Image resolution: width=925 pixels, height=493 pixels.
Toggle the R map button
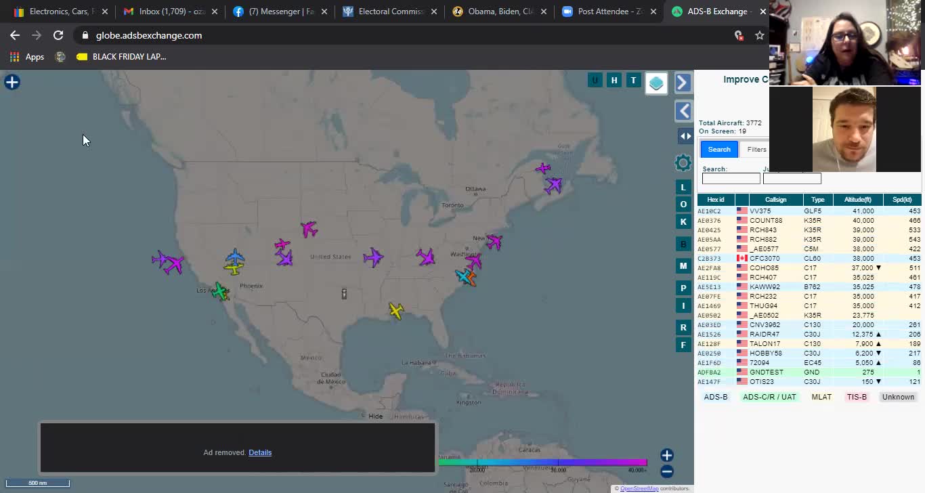pos(683,328)
